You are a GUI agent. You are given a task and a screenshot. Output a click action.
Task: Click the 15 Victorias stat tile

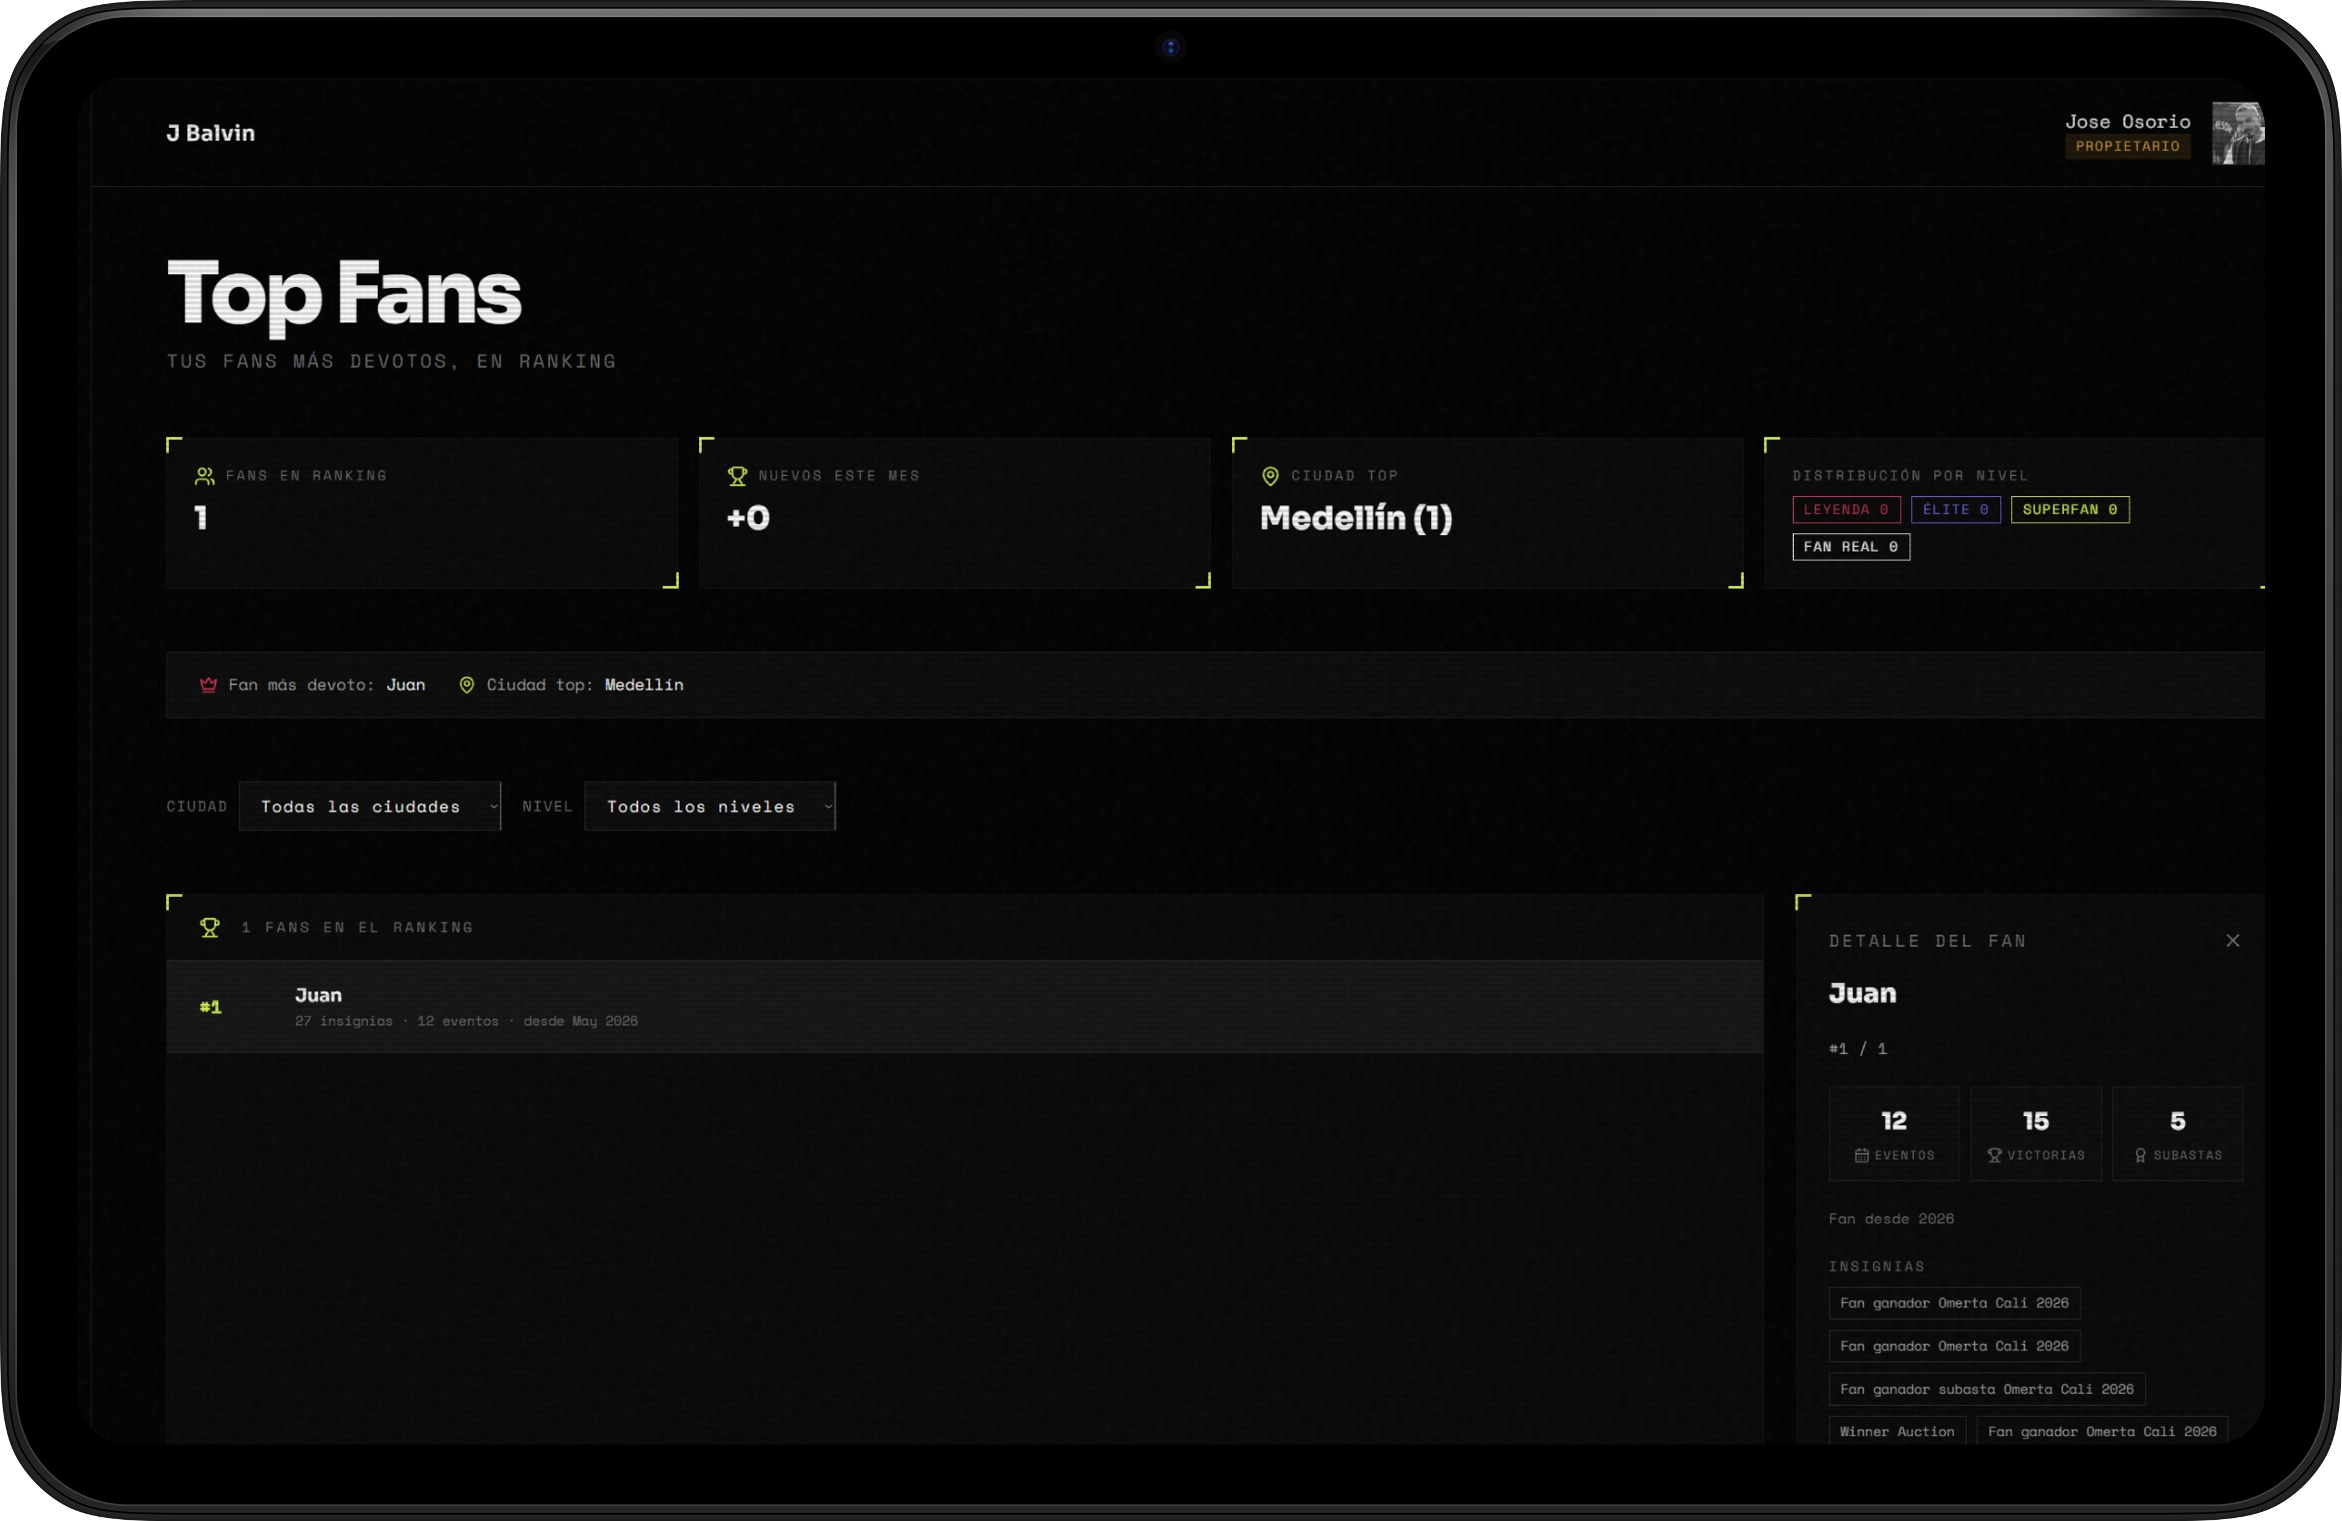pos(2036,1133)
